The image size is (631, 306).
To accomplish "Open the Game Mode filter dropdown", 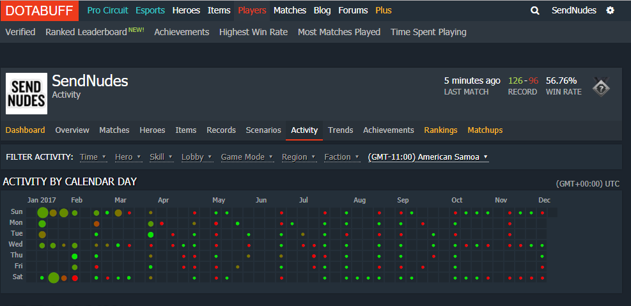I will (247, 157).
